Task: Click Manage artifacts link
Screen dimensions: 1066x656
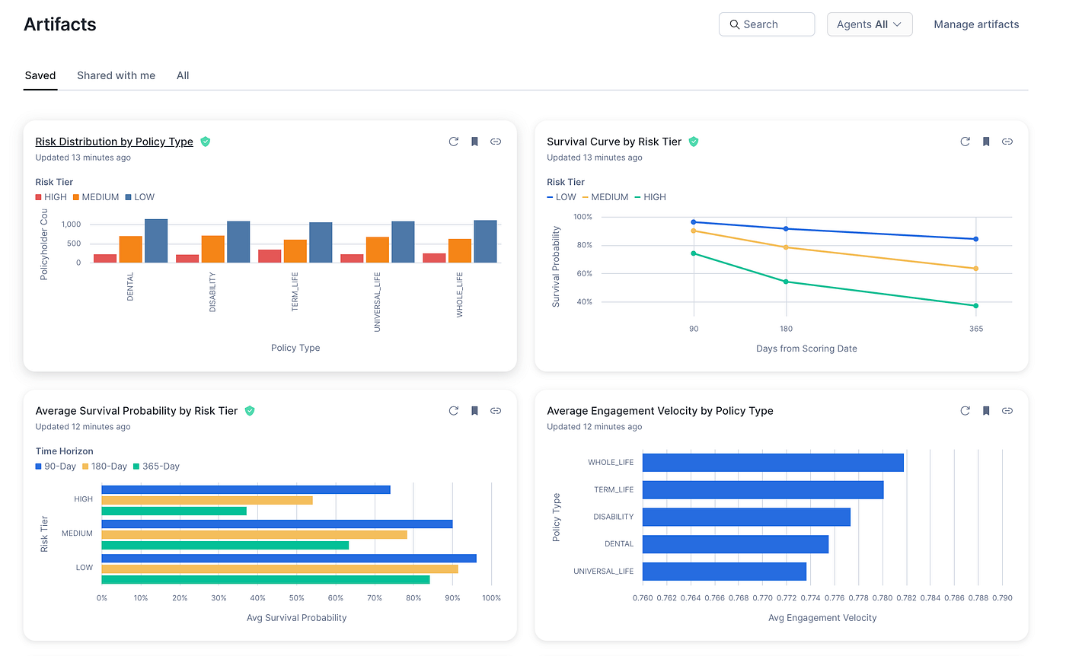Action: click(976, 24)
